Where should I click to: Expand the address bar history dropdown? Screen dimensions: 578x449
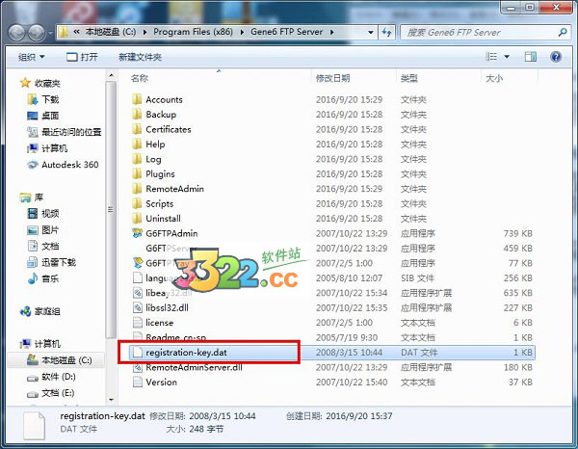click(371, 33)
